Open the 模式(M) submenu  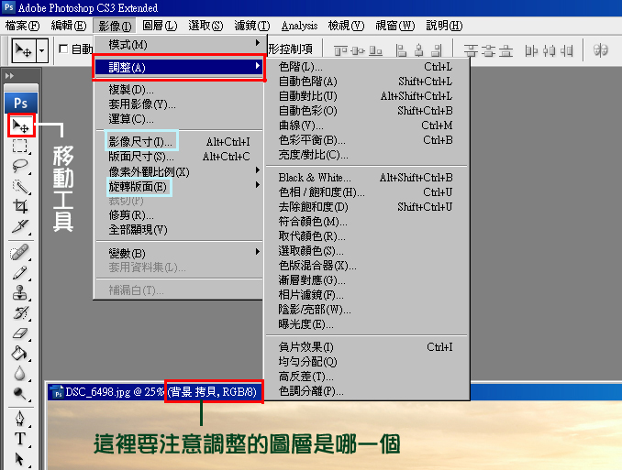point(179,44)
